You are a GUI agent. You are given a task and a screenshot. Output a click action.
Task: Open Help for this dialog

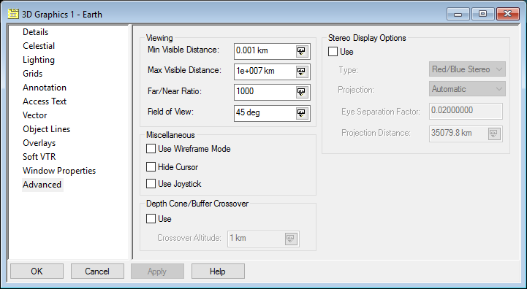218,271
